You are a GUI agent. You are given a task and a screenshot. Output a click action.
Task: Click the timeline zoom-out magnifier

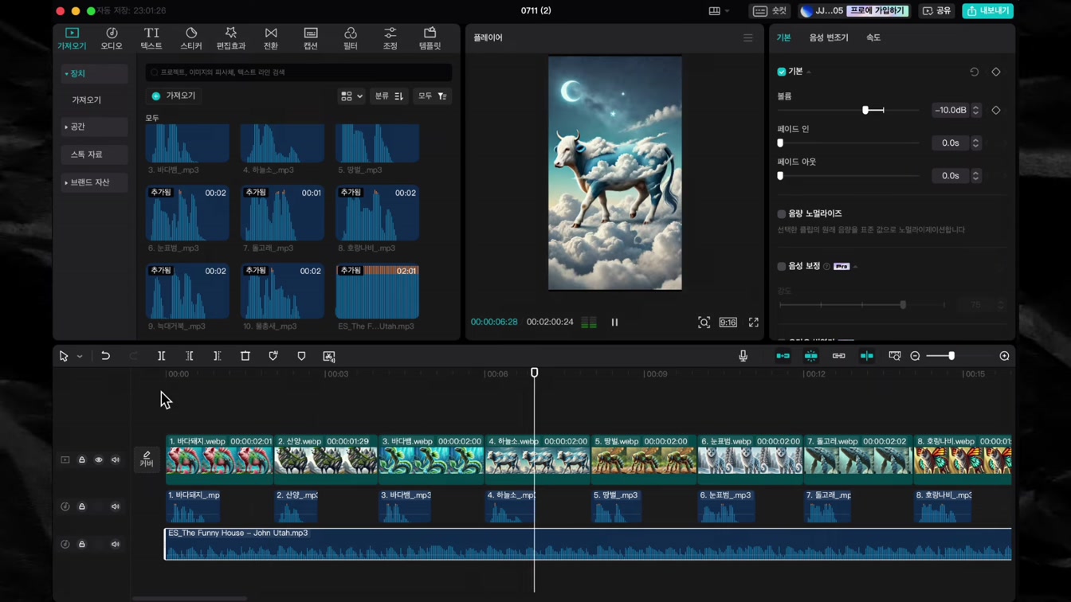point(915,356)
